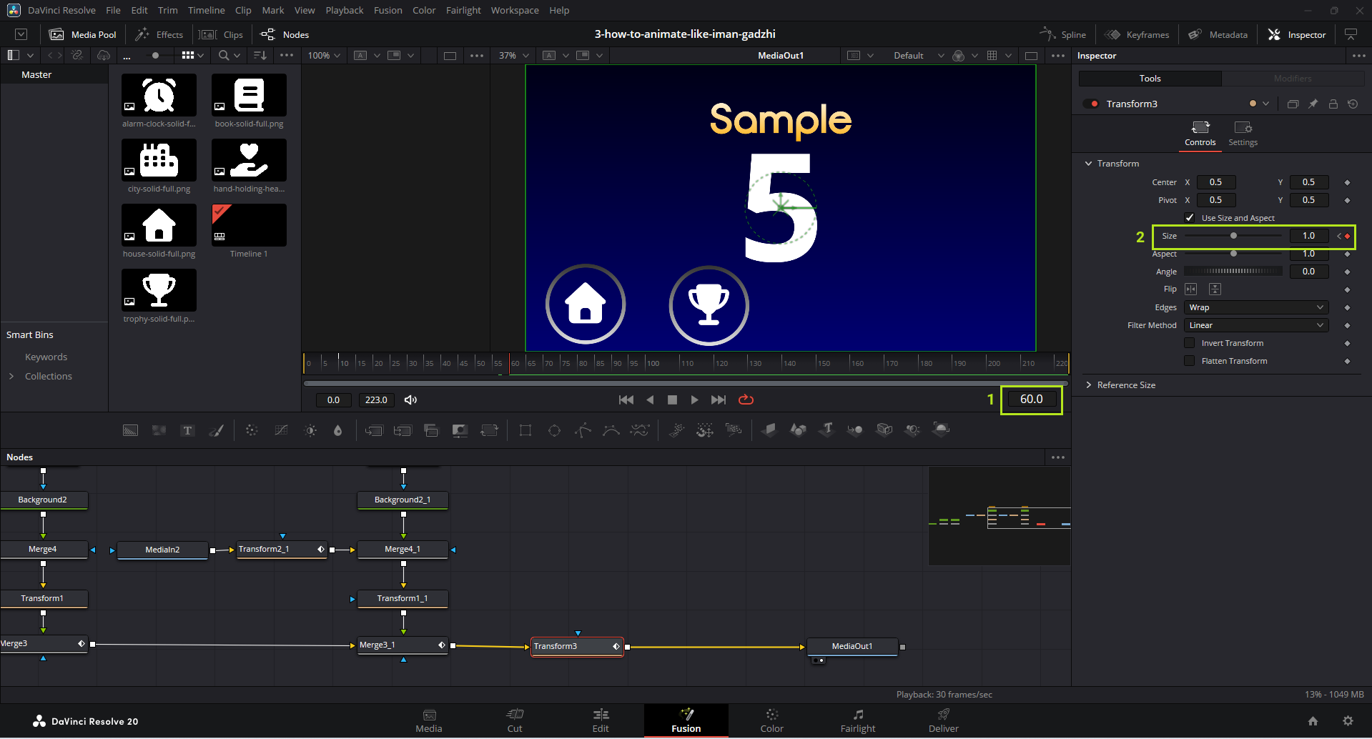The image size is (1372, 739).
Task: Open the Fairlight page icon
Action: [857, 720]
